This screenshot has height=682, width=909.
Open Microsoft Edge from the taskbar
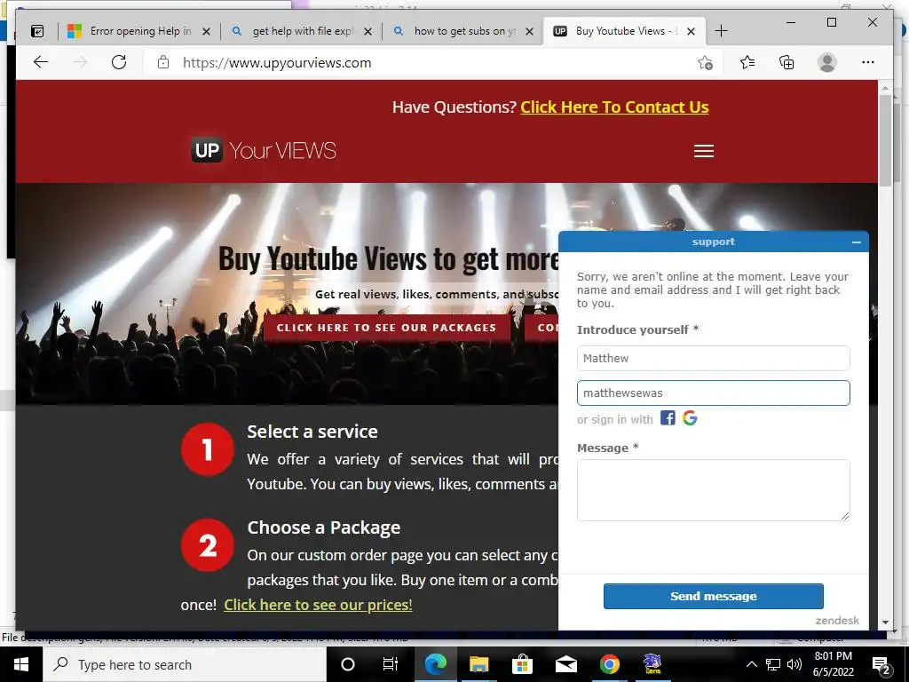[x=435, y=664]
